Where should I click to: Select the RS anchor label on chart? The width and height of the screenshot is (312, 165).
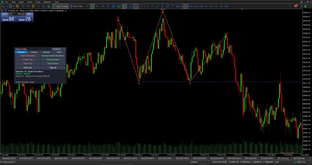(226, 34)
